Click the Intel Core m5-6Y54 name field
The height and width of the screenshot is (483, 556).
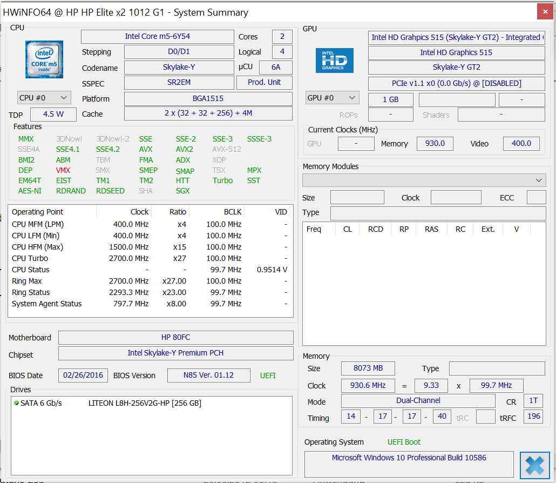pyautogui.click(x=157, y=37)
